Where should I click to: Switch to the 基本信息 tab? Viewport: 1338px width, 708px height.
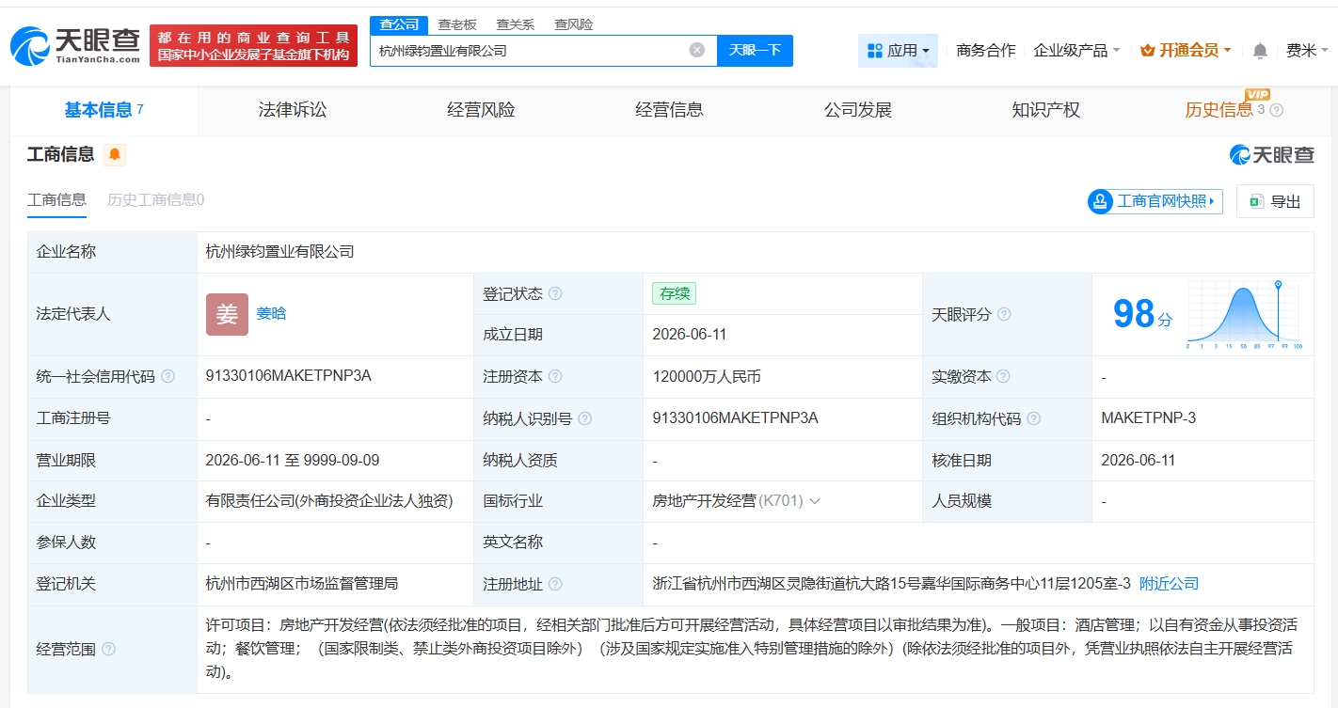104,110
